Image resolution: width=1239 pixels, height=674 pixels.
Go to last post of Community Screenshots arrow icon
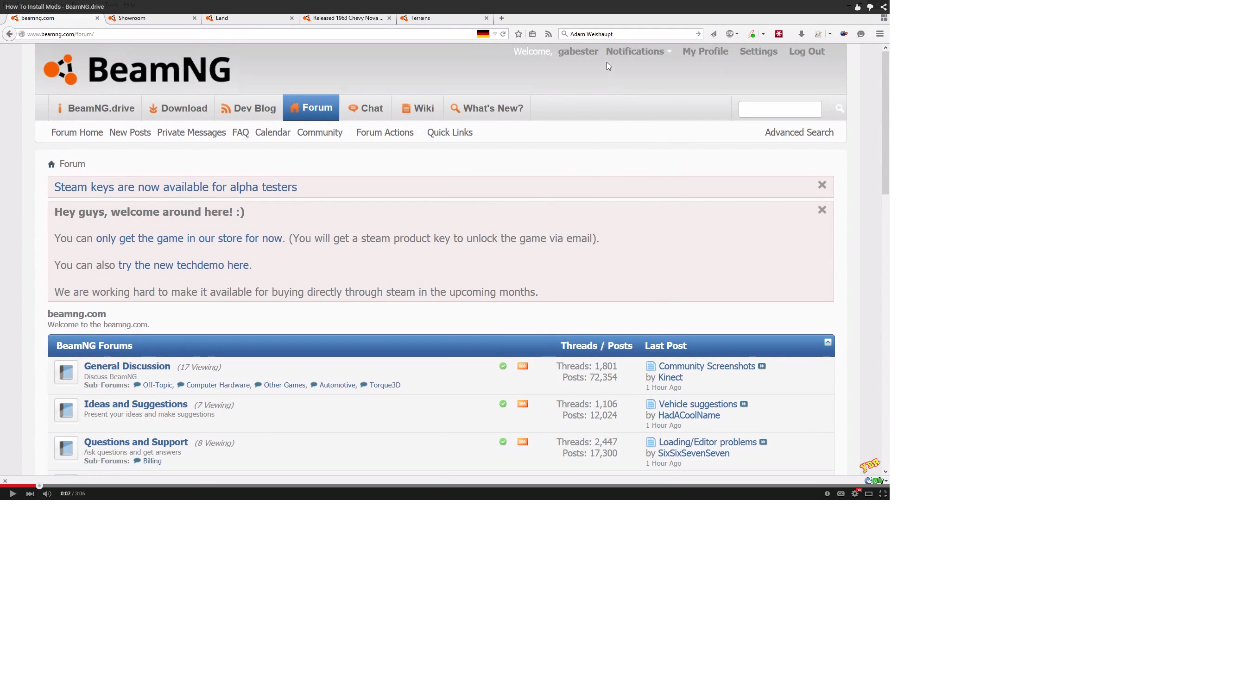[x=762, y=366]
